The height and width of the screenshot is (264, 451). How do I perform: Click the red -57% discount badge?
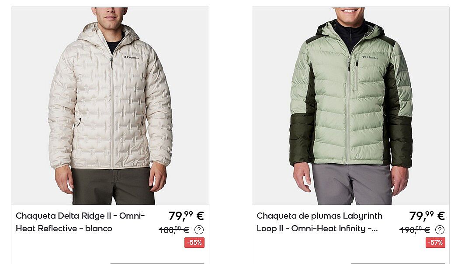[x=435, y=243]
